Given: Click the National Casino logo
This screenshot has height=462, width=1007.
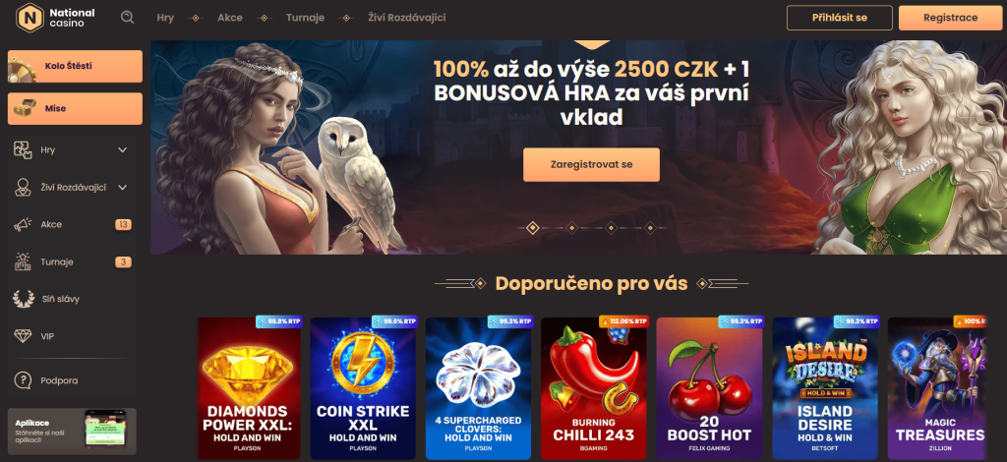Looking at the screenshot, I should [56, 18].
